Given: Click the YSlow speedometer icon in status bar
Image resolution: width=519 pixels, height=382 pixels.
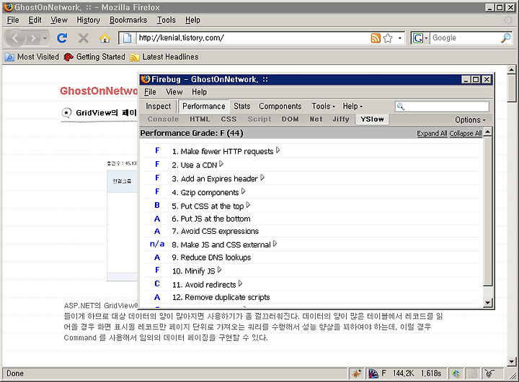Looking at the screenshot, I should 373,374.
